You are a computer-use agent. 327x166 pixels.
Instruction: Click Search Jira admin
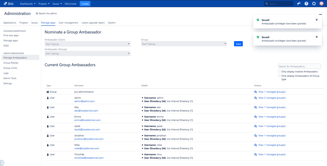(46, 13)
